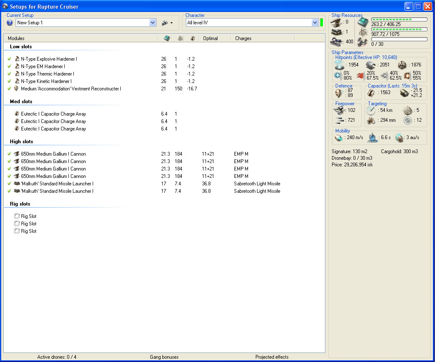The width and height of the screenshot is (435, 362).
Task: Open the Active drones panel
Action: click(57, 357)
